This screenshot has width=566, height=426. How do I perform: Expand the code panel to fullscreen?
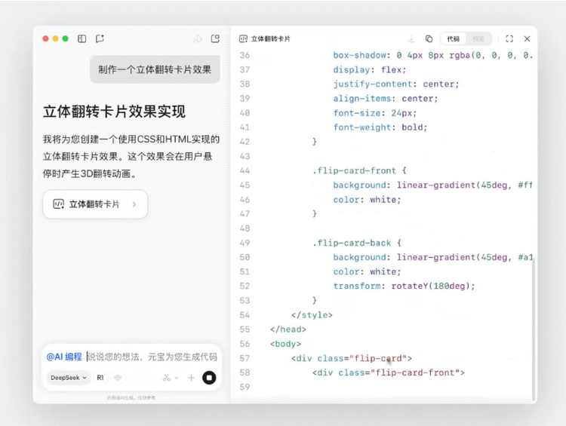(509, 38)
